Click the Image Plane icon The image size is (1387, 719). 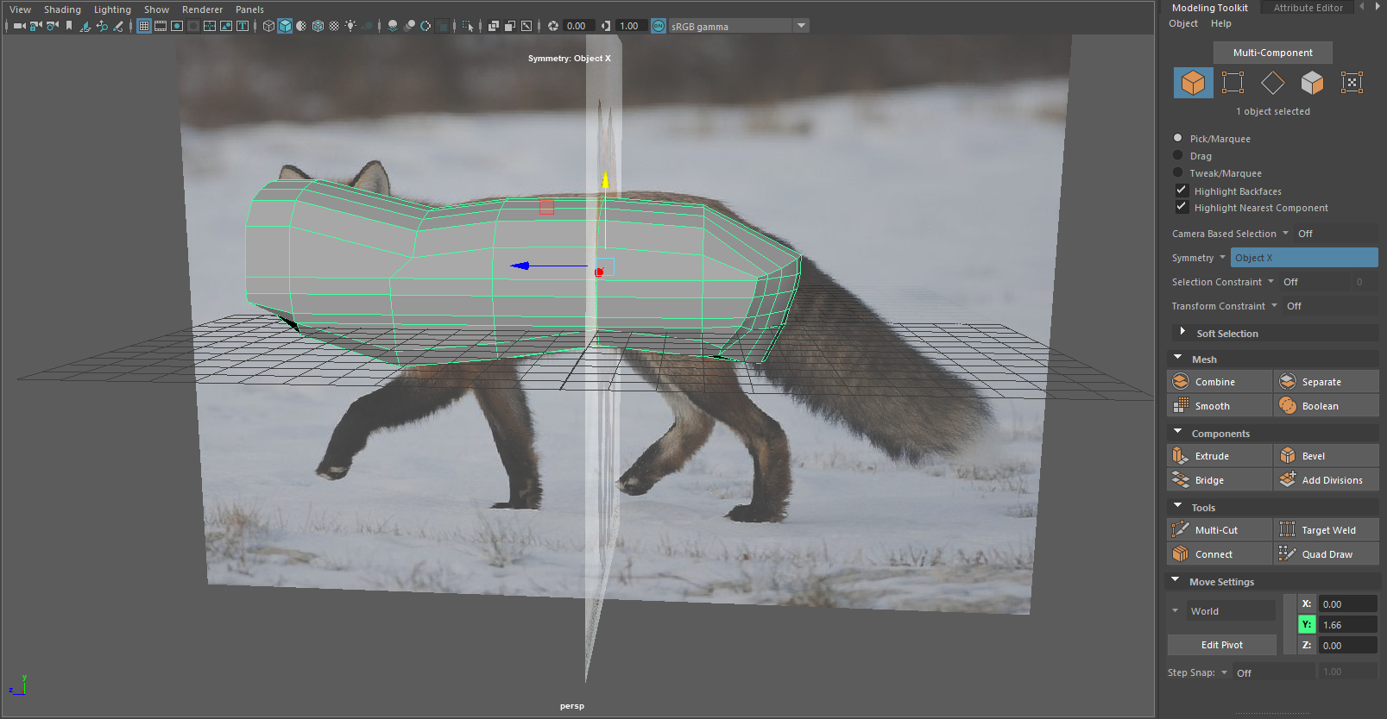[85, 26]
